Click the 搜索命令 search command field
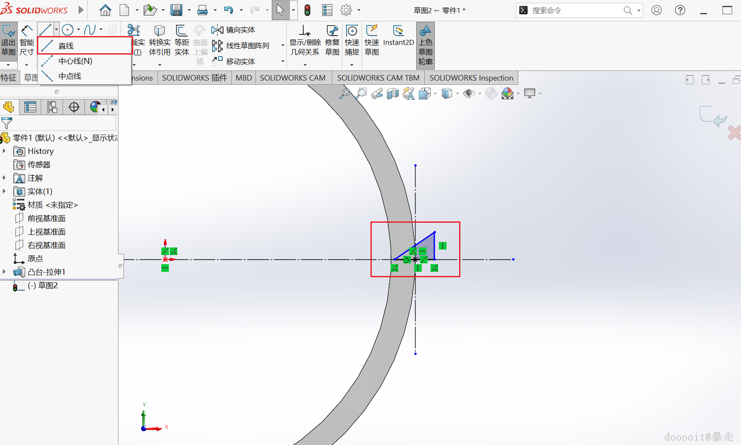This screenshot has height=445, width=741. [x=575, y=10]
